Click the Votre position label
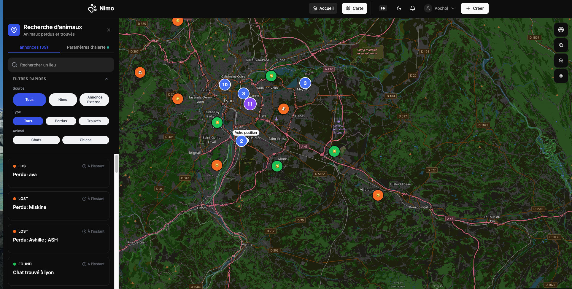Image resolution: width=572 pixels, height=289 pixels. [246, 133]
